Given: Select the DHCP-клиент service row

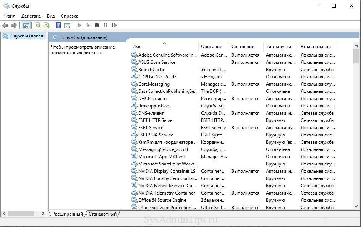Looking at the screenshot, I should pyautogui.click(x=152, y=99).
